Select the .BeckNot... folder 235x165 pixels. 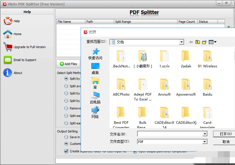pyautogui.click(x=121, y=59)
